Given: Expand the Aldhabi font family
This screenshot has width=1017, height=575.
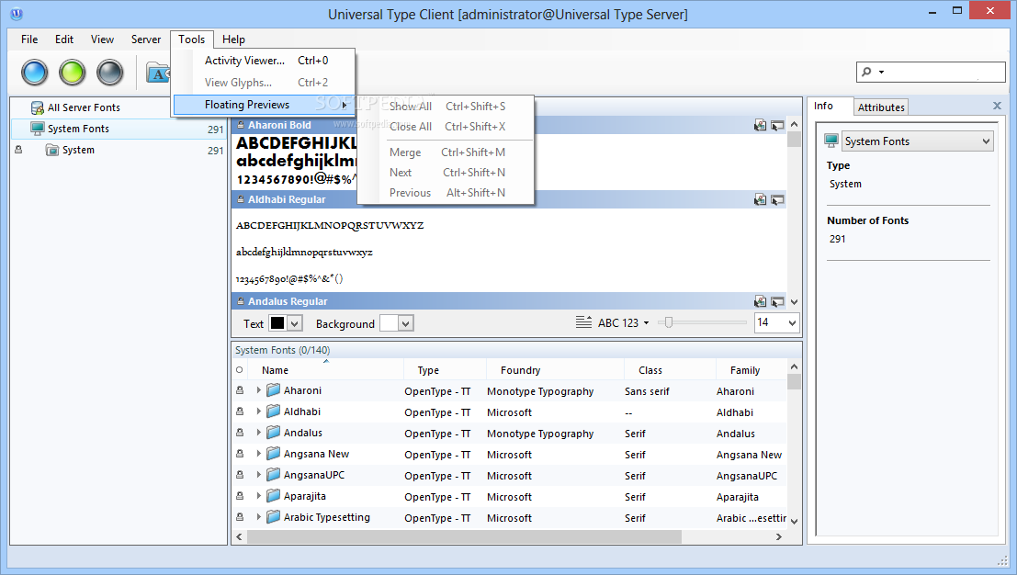Looking at the screenshot, I should tap(259, 412).
